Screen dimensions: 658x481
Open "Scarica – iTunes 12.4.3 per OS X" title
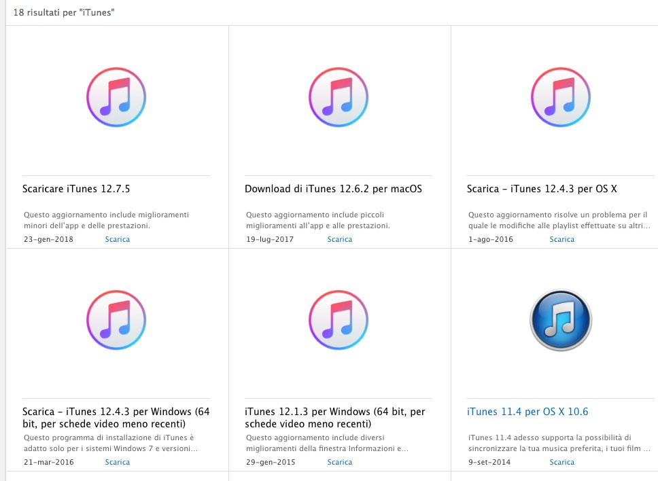pyautogui.click(x=542, y=189)
